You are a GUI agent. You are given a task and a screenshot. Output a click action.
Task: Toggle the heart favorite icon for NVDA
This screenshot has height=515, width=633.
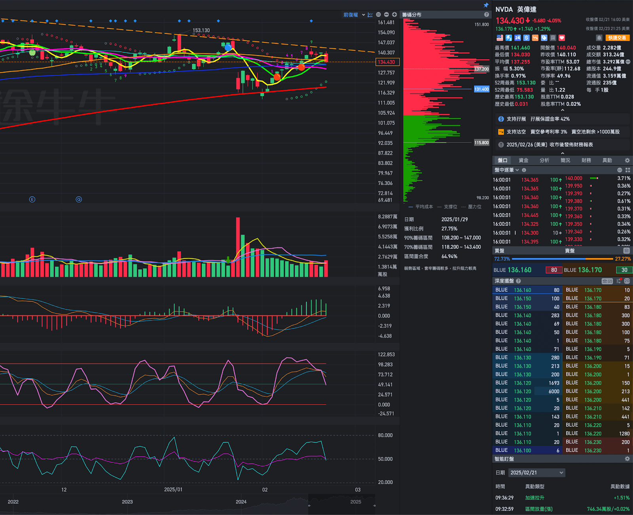(561, 38)
